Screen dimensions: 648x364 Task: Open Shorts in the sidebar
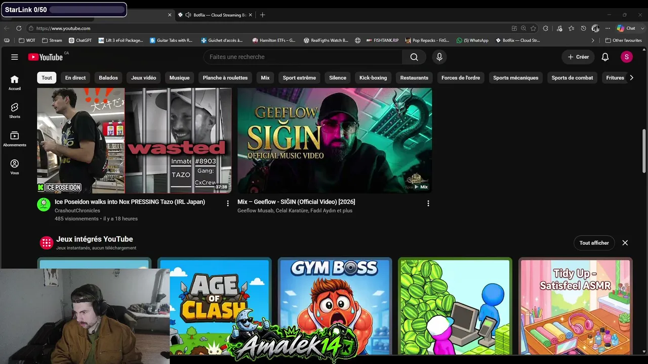15,111
